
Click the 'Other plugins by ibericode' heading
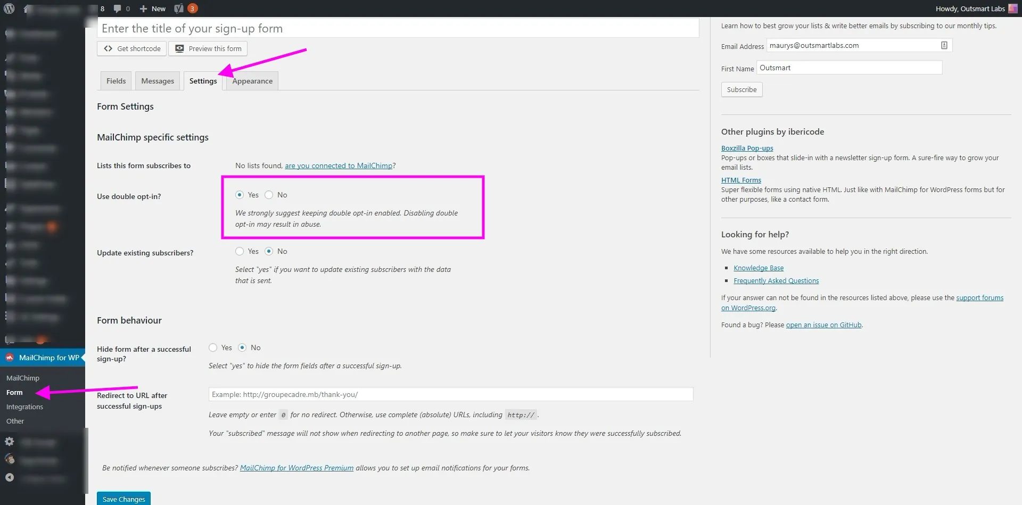pyautogui.click(x=772, y=131)
